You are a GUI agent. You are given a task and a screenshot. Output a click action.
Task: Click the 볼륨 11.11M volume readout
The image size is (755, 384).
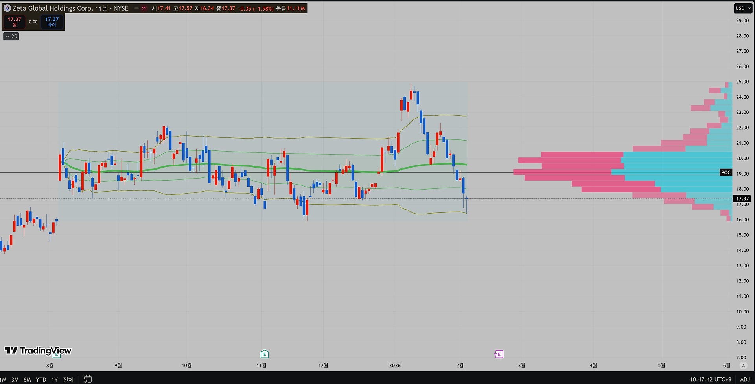(290, 8)
